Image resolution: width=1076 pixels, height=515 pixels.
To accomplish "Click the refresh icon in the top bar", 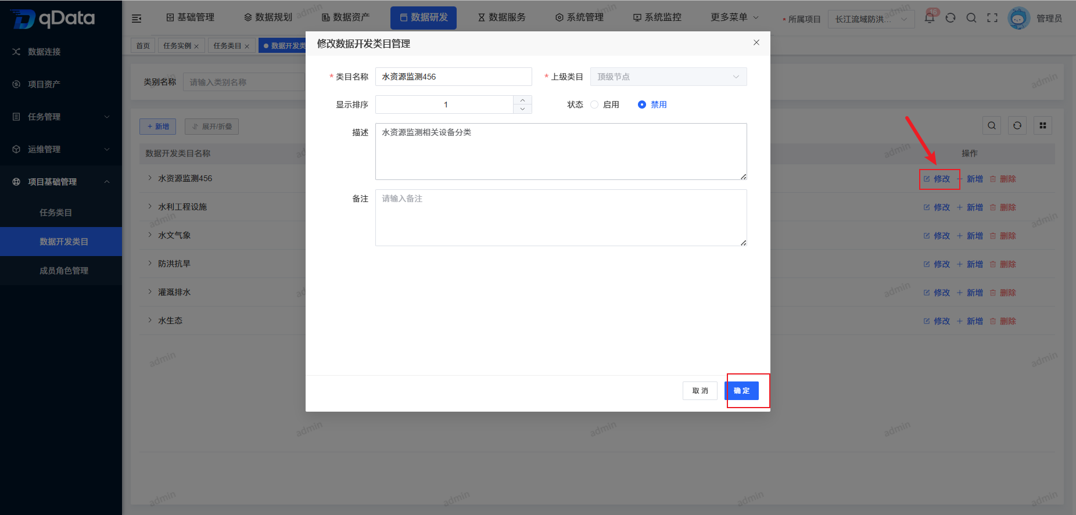I will click(951, 18).
